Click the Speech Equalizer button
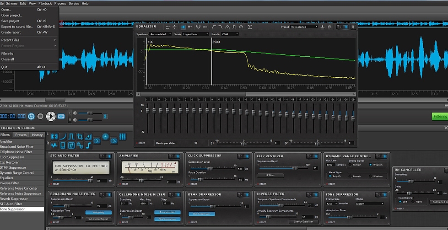Image resolution: width=448 pixels, height=230 pixels. tap(304, 222)
